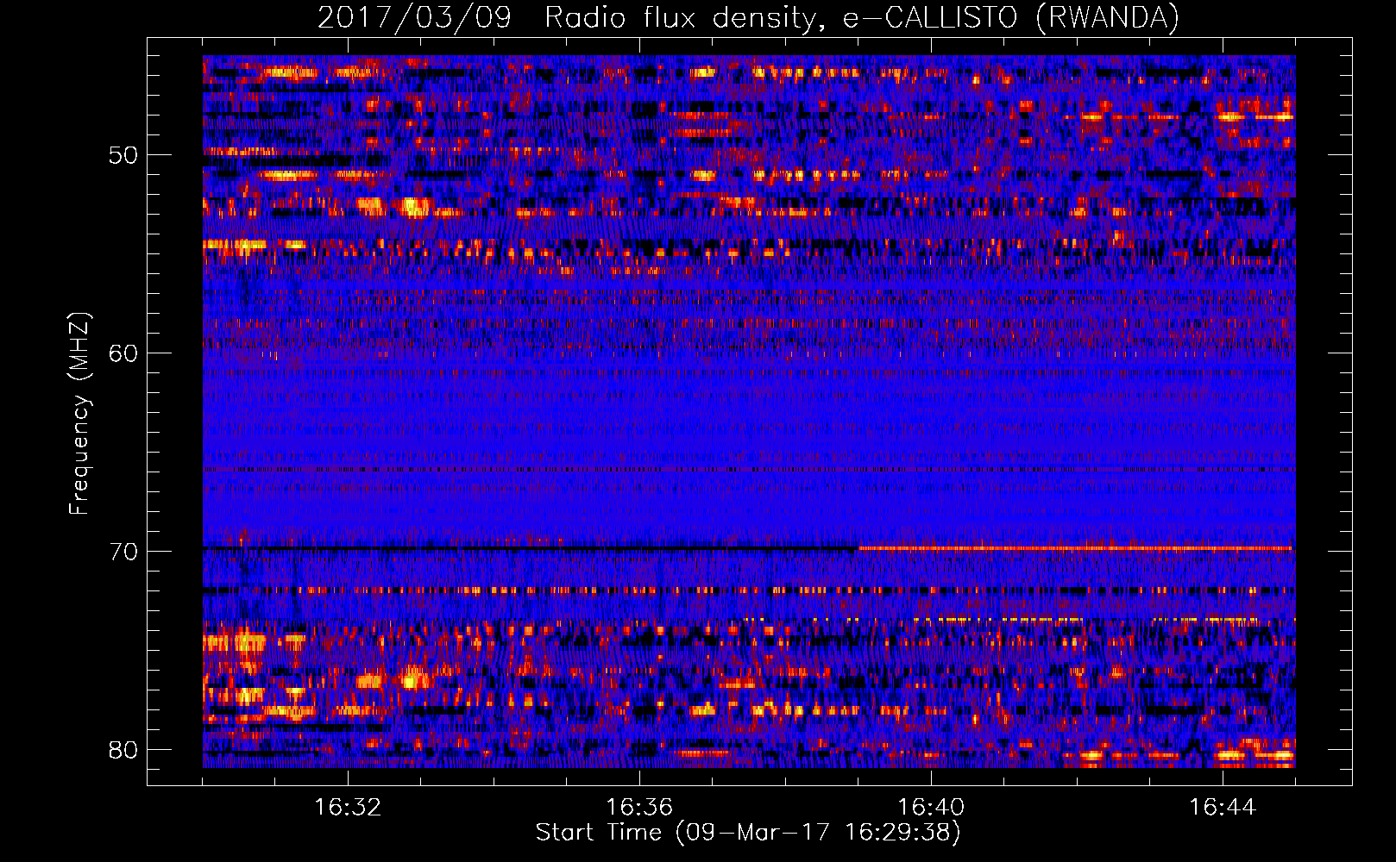Click the 16:44 time tick label
Screen dimensions: 1396x862
[x=1223, y=808]
